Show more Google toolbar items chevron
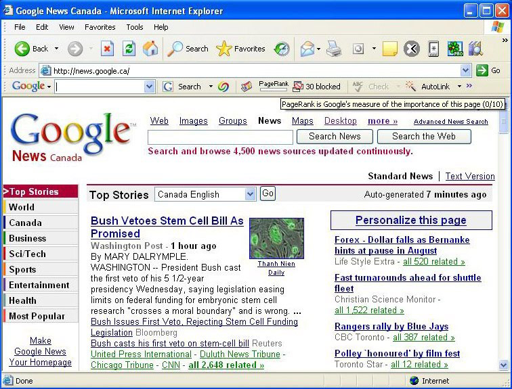The height and width of the screenshot is (389, 512). pos(469,86)
